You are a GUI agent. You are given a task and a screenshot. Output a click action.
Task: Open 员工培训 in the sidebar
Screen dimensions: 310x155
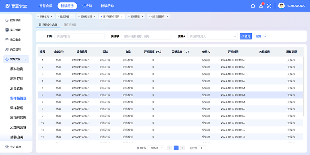(15, 49)
